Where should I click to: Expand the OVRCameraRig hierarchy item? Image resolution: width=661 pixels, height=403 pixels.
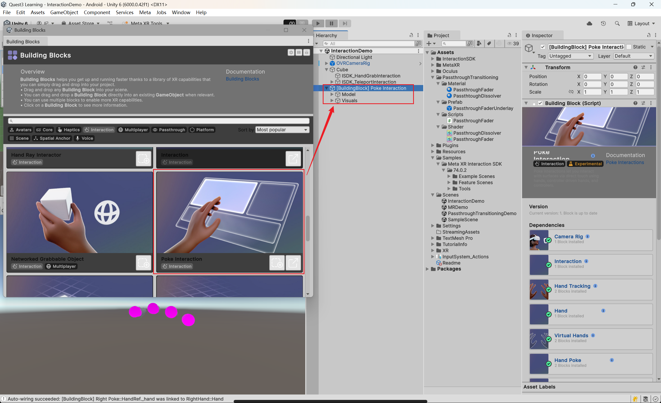point(326,63)
